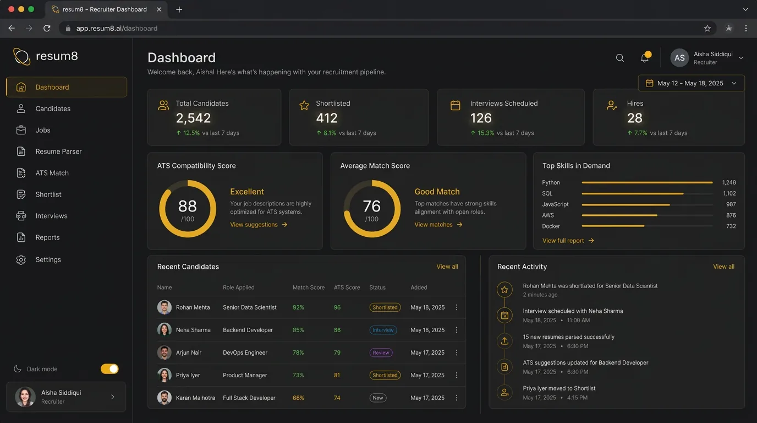Open row options for Karan Malhotra
Screen dimensions: 757x423
click(457, 398)
